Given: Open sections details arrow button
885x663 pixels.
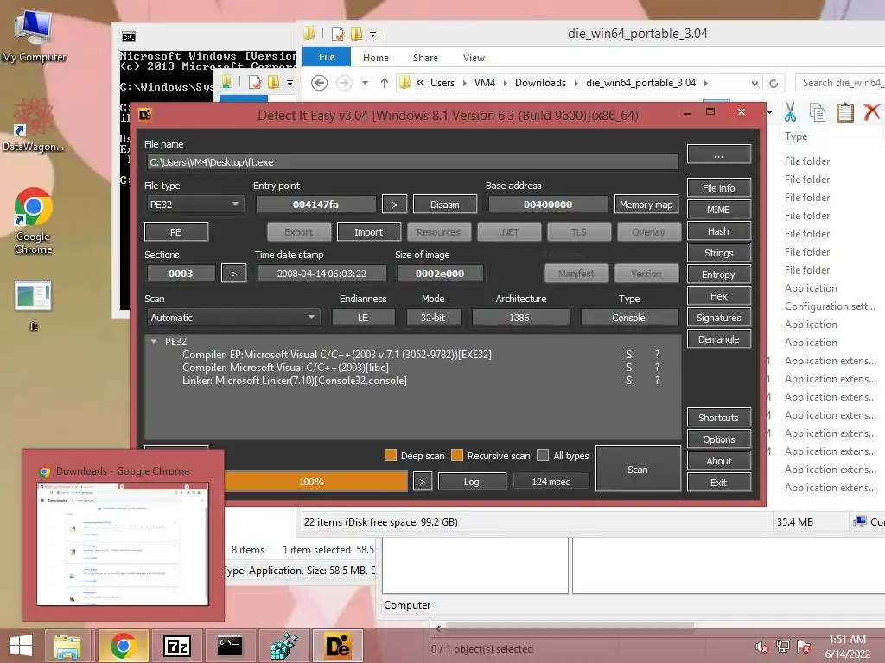Looking at the screenshot, I should [x=233, y=274].
